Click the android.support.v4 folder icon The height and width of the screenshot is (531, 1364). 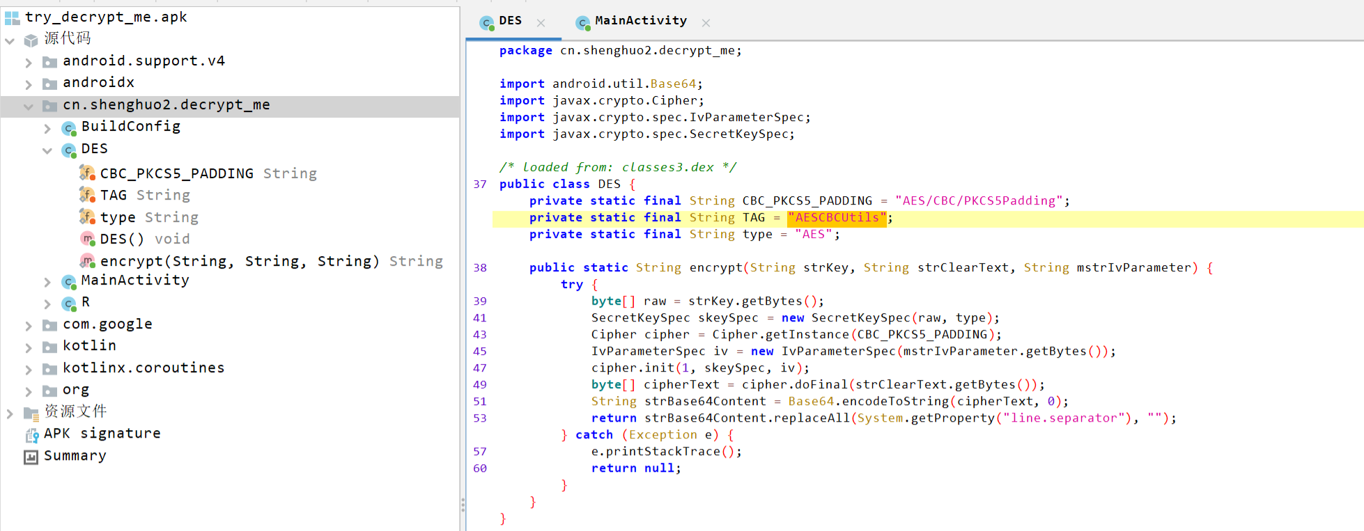coord(49,63)
